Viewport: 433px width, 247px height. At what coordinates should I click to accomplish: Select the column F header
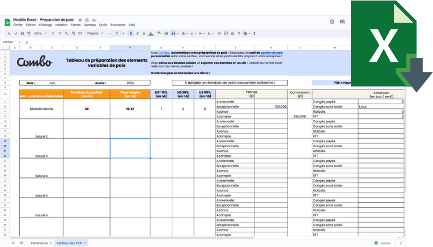point(130,48)
